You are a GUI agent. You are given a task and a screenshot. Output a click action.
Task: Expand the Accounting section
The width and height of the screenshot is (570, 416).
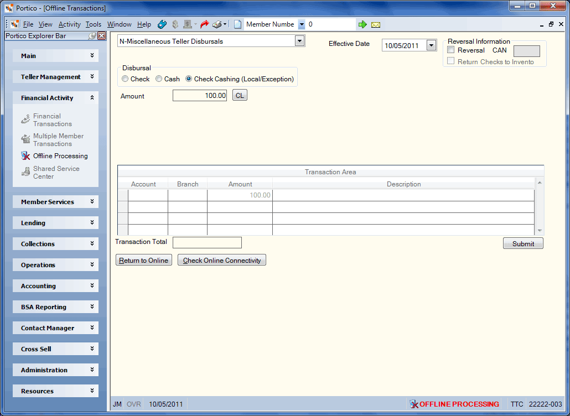56,286
